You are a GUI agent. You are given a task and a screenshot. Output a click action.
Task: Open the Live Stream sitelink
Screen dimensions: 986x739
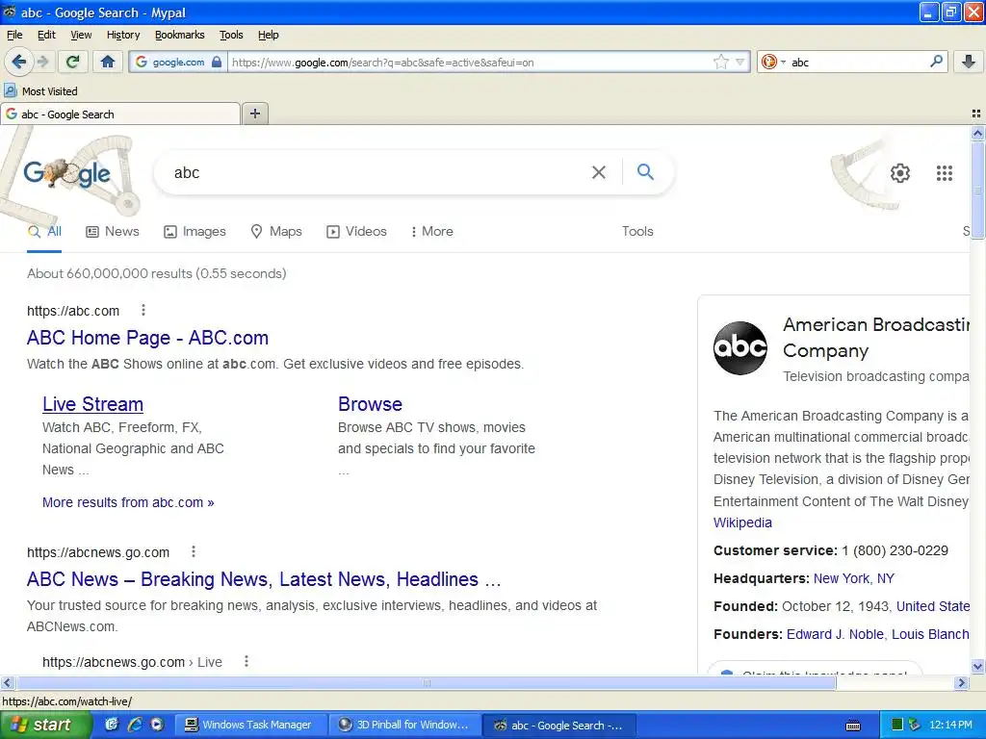(93, 404)
